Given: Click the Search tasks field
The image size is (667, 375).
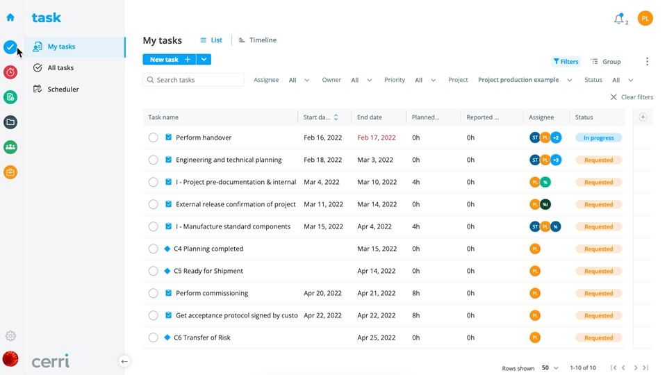Looking at the screenshot, I should tap(194, 80).
